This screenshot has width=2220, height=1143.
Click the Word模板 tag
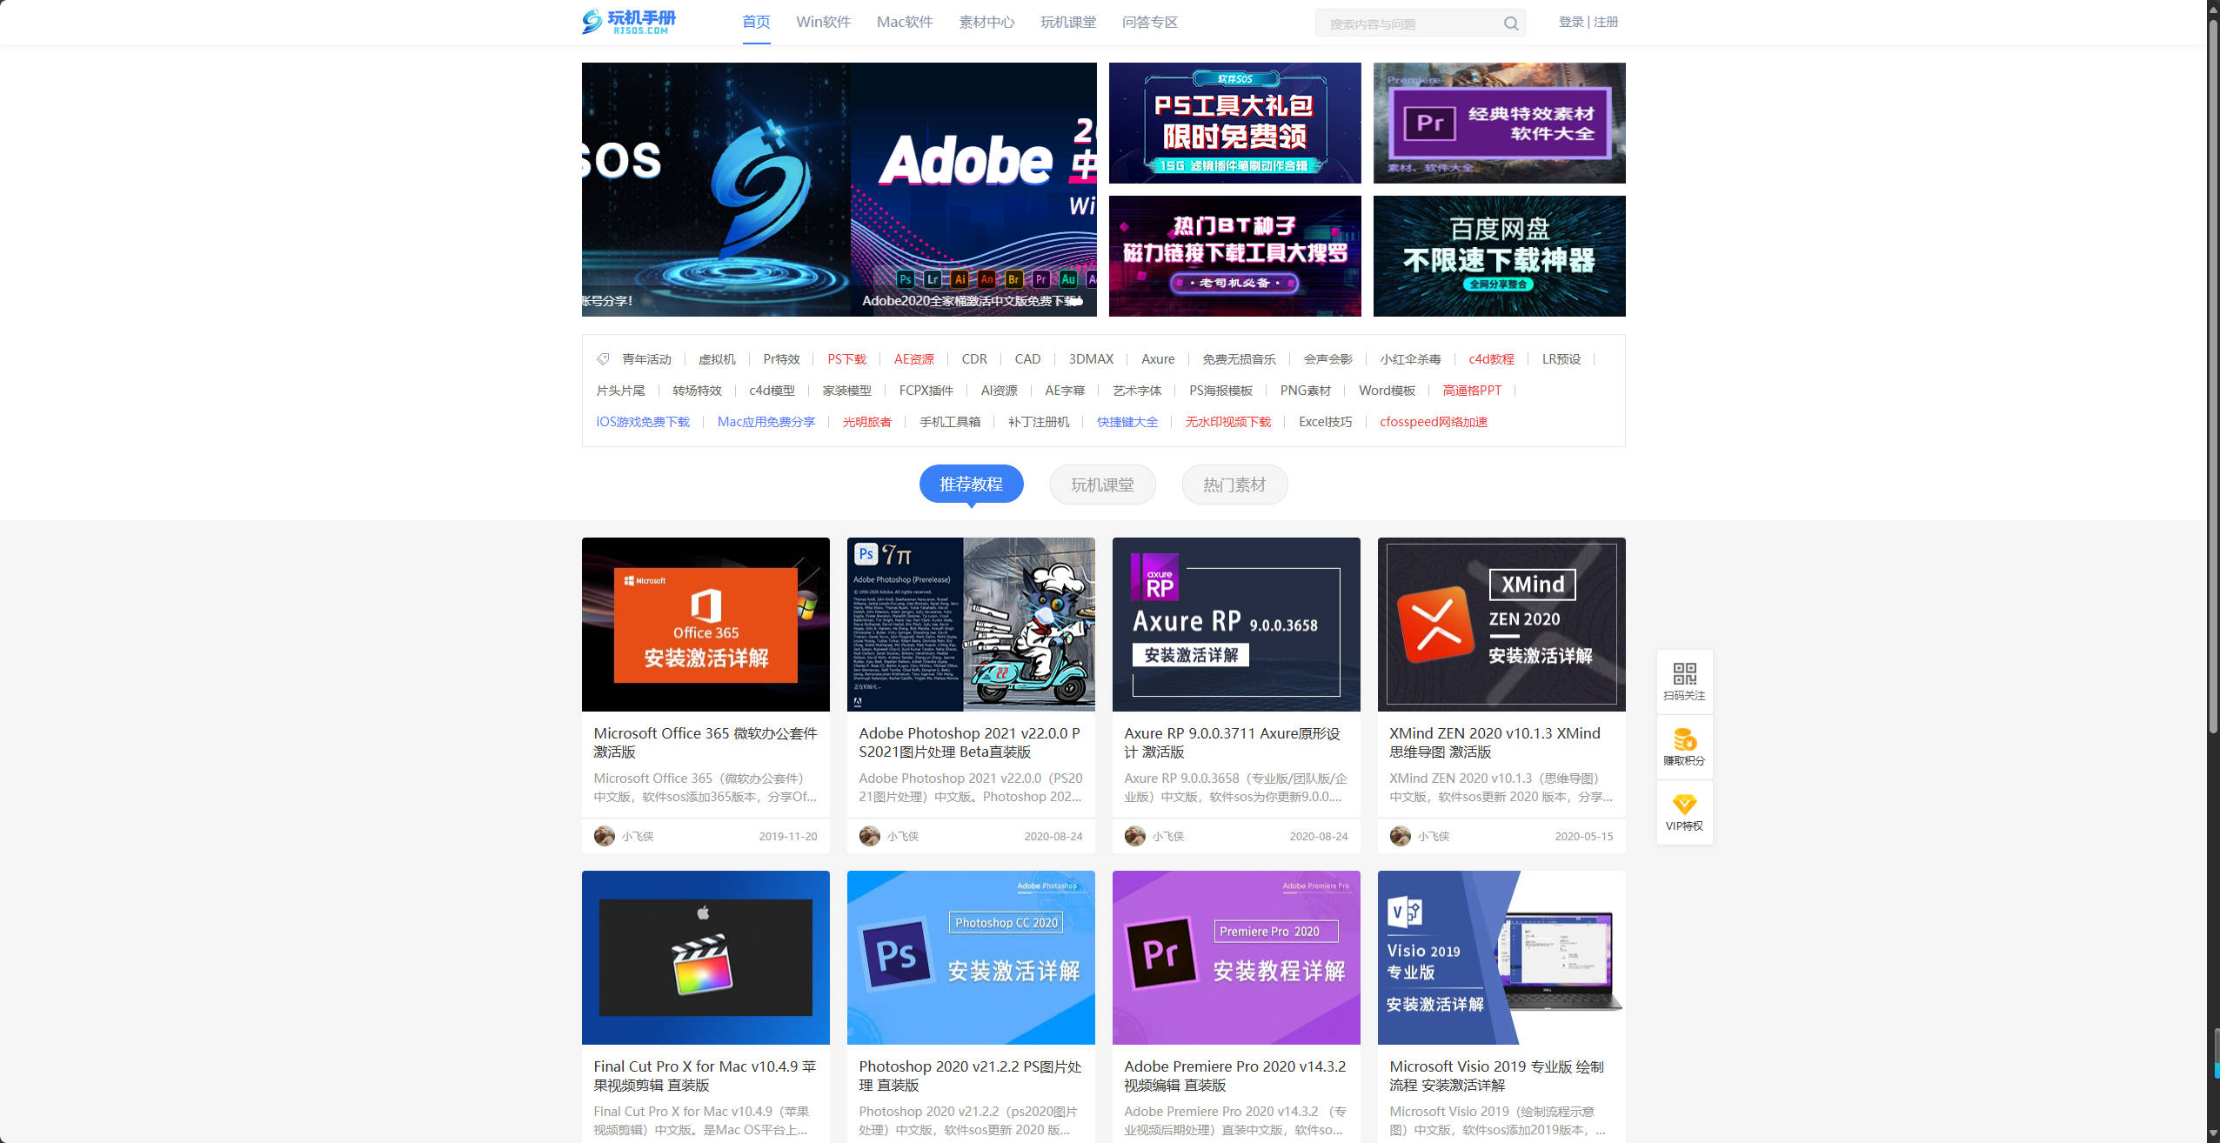(1387, 391)
